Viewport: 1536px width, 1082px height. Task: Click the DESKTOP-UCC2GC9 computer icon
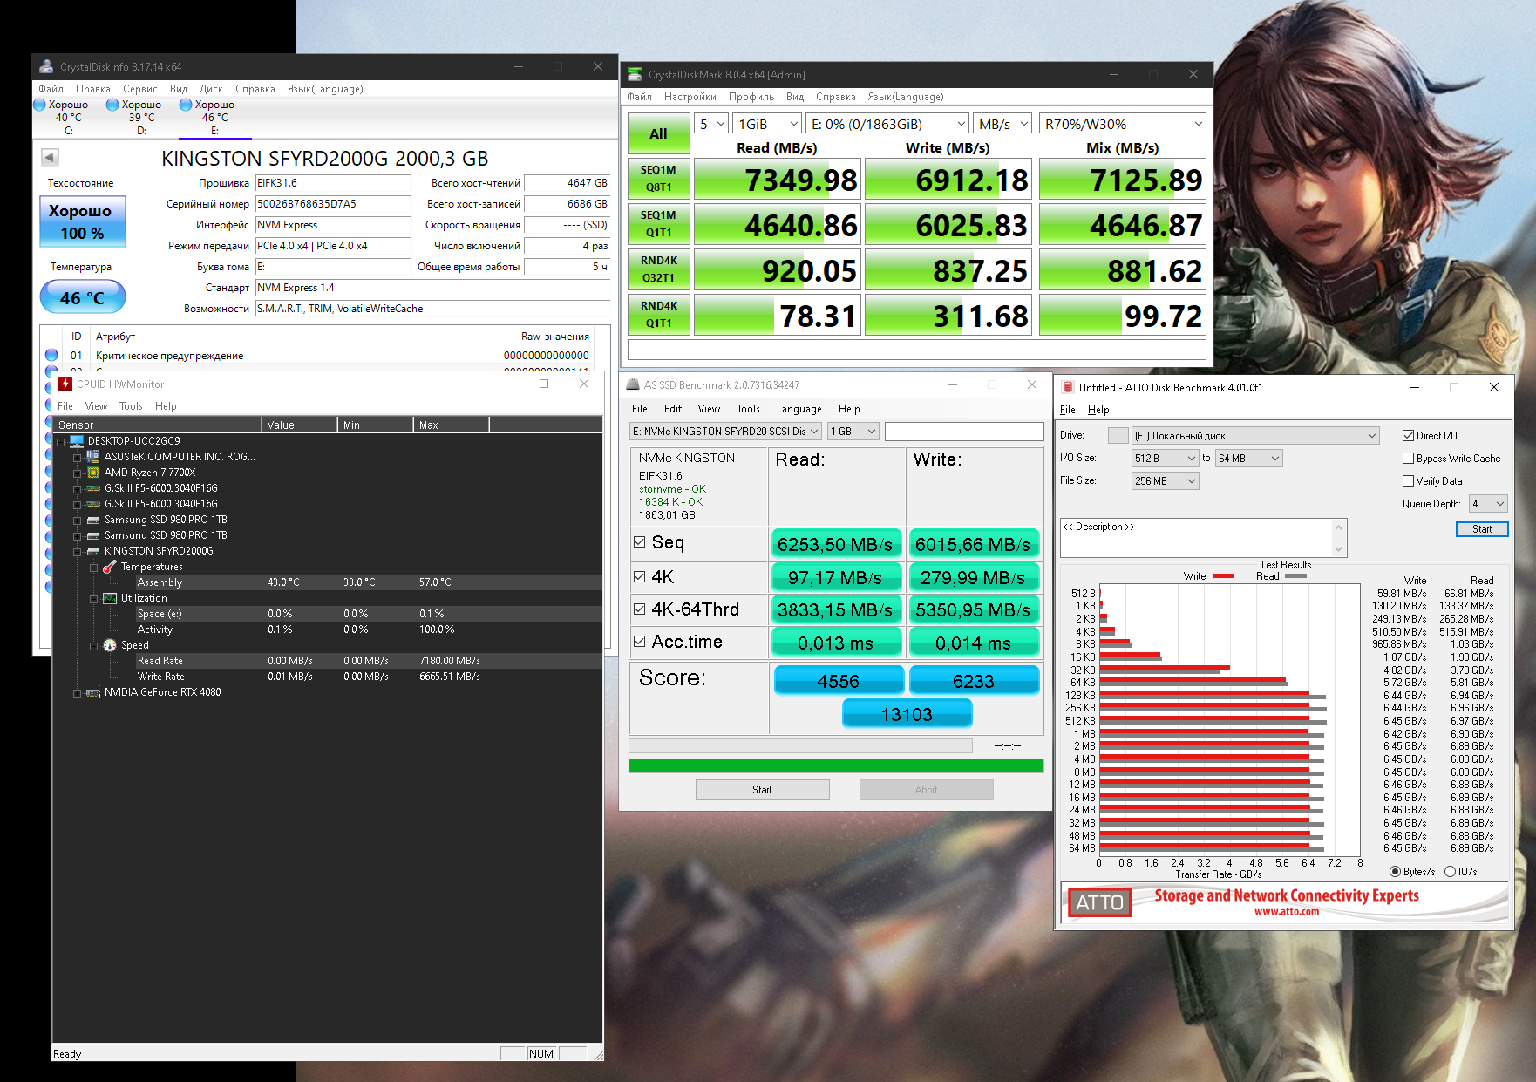(x=77, y=441)
